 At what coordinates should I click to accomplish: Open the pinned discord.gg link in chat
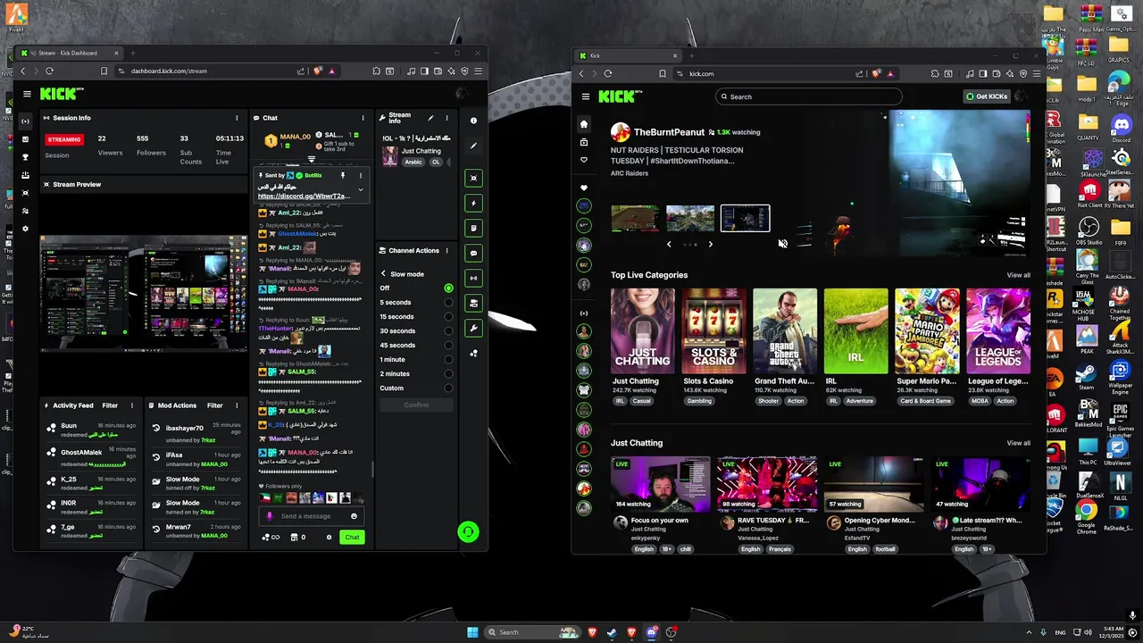click(304, 196)
